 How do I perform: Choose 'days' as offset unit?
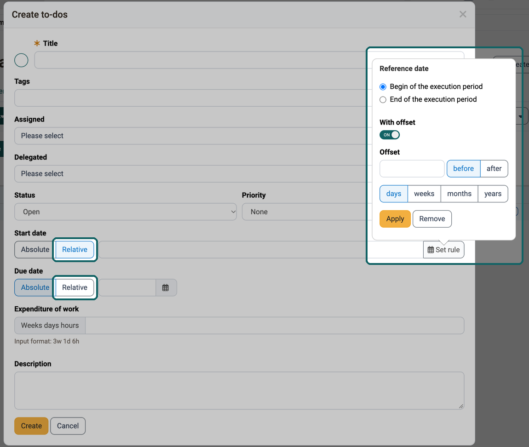point(394,194)
